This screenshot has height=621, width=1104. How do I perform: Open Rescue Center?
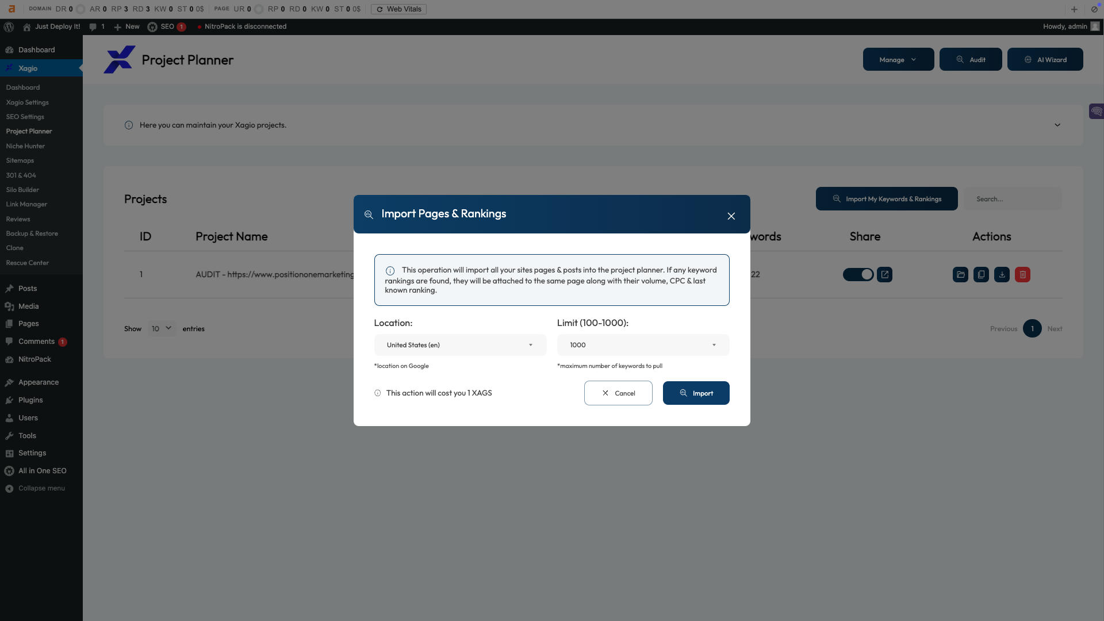tap(28, 263)
